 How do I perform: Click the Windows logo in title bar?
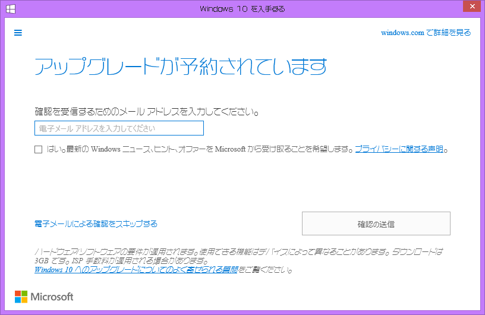point(11,9)
